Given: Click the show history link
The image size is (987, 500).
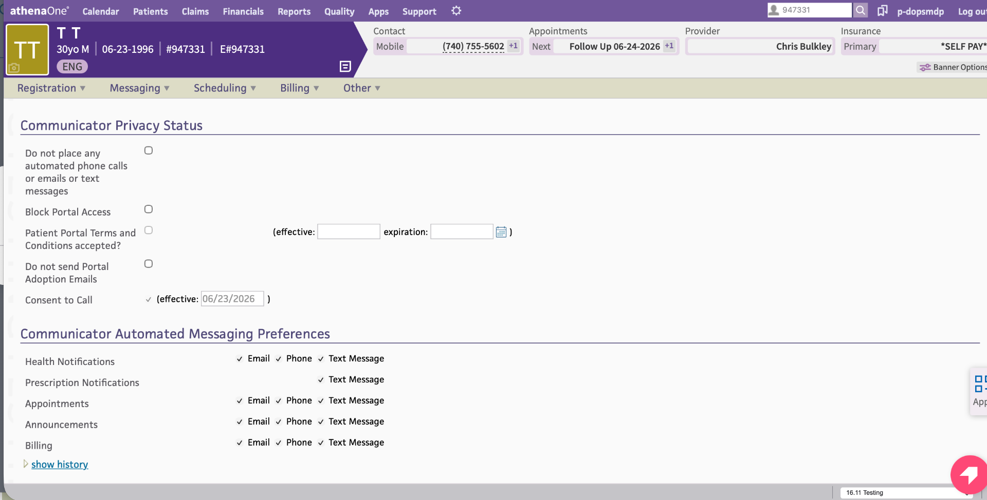Looking at the screenshot, I should (60, 465).
